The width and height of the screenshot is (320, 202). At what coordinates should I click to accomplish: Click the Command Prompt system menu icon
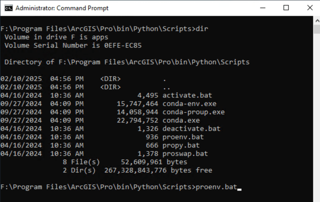coord(8,8)
